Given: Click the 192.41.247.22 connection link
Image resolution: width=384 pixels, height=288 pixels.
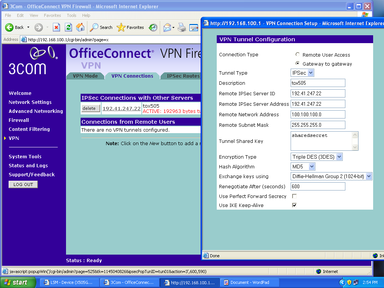Looking at the screenshot, I should pyautogui.click(x=121, y=108).
